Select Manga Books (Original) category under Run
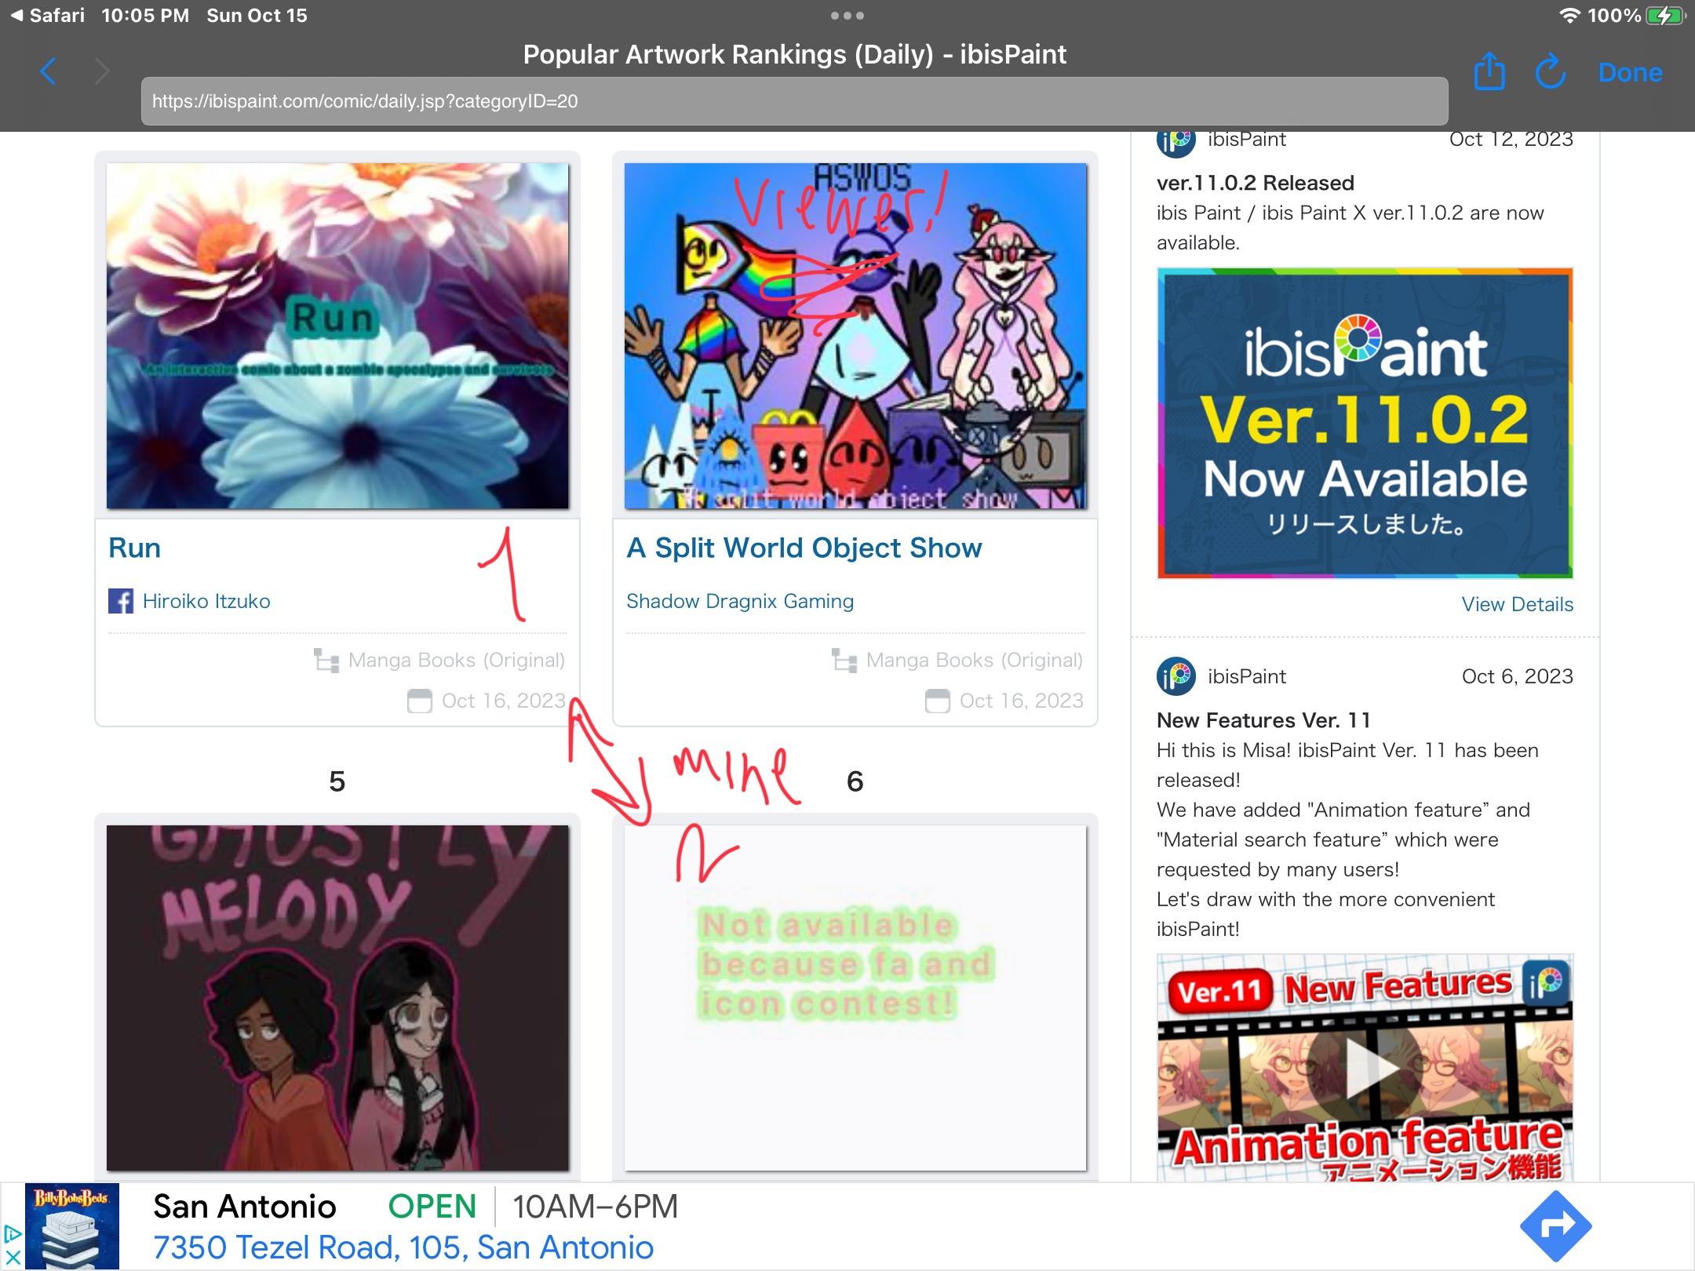Image resolution: width=1695 pixels, height=1271 pixels. point(455,661)
